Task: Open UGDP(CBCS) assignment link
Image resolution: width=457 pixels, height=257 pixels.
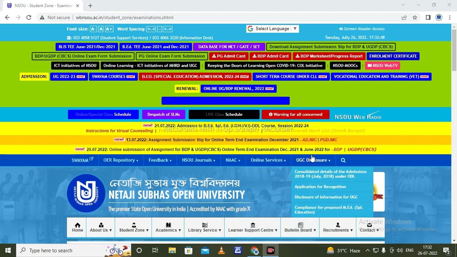Action: point(362,150)
